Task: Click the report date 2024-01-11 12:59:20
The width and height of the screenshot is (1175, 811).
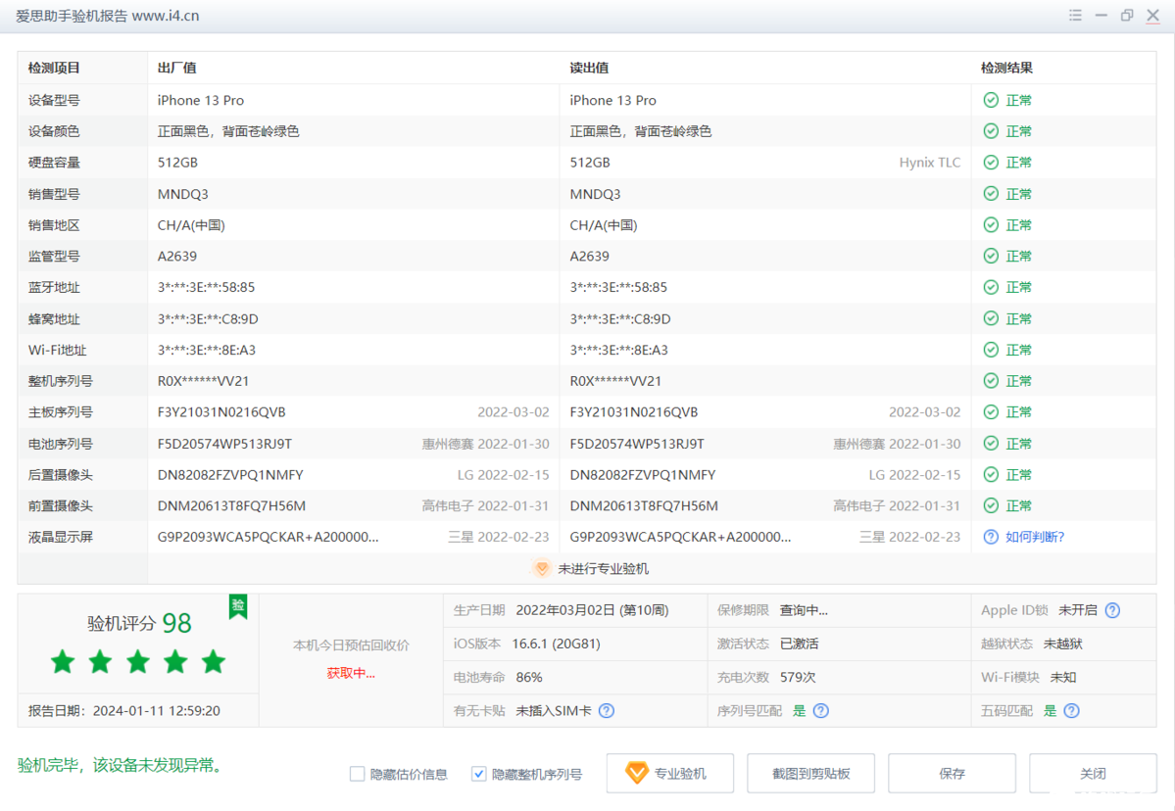Action: [x=157, y=711]
